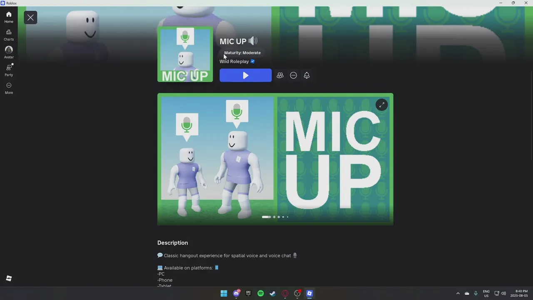The image size is (533, 300).
Task: Select the first carousel indicator
Action: pyautogui.click(x=266, y=217)
